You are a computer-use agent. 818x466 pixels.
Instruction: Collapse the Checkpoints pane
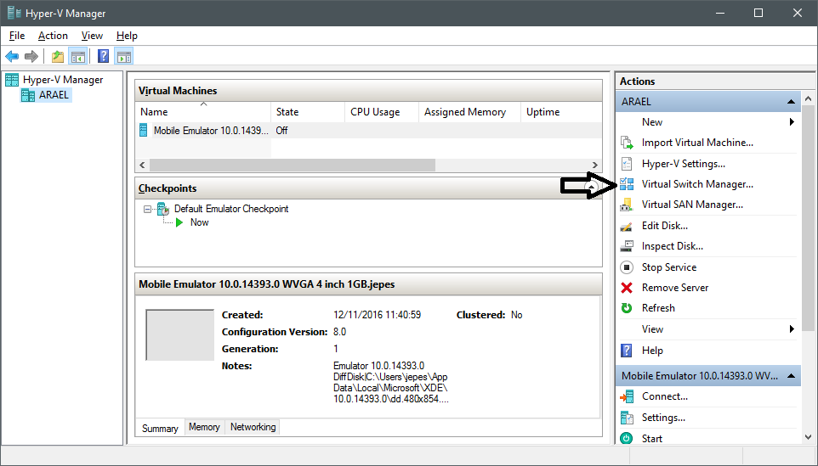pyautogui.click(x=591, y=187)
